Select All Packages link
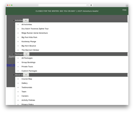The width and height of the screenshot is (134, 113). pyautogui.click(x=27, y=58)
